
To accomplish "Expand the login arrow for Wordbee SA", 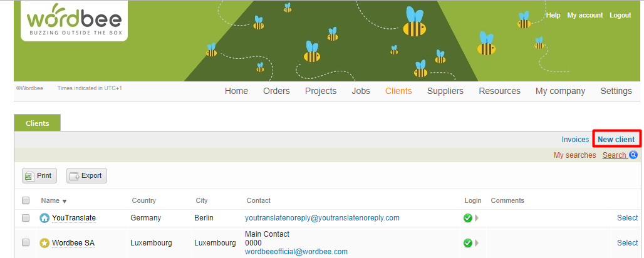I will 476,243.
